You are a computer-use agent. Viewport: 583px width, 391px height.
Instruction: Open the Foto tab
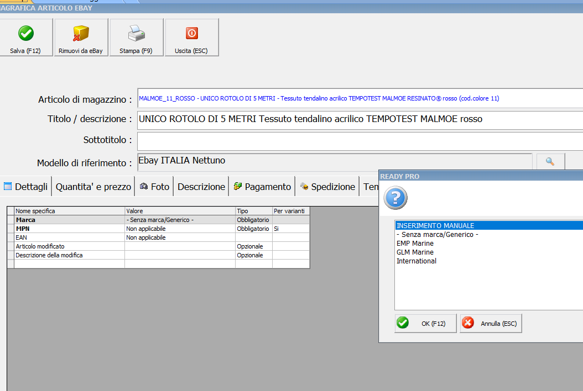155,187
